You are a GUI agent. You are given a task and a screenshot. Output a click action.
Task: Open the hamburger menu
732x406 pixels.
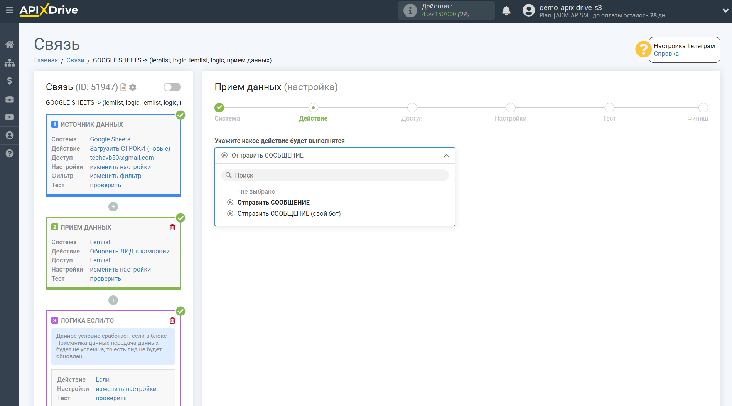9,10
